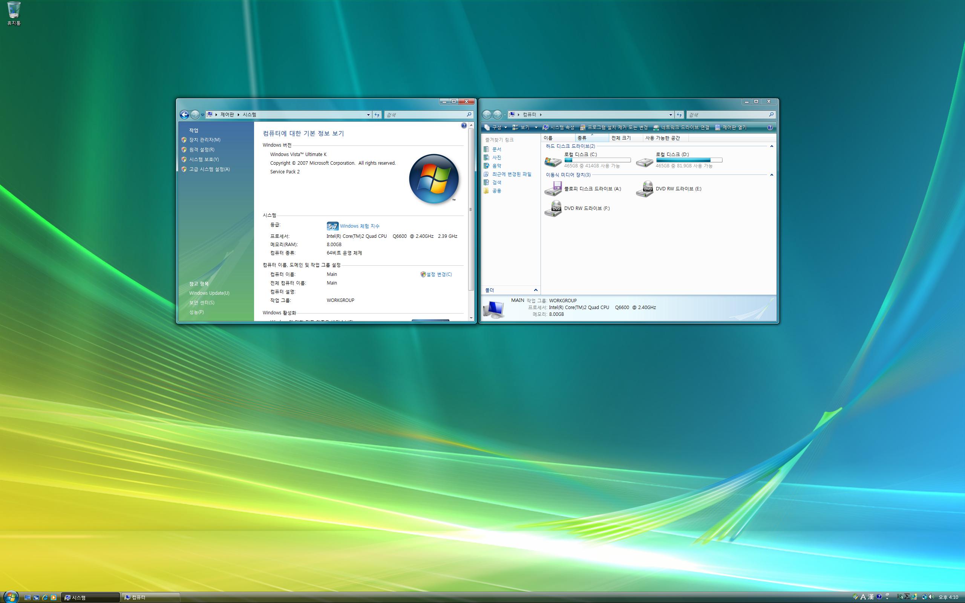This screenshot has width=965, height=603.
Task: Open help icon in System window content
Action: click(463, 125)
